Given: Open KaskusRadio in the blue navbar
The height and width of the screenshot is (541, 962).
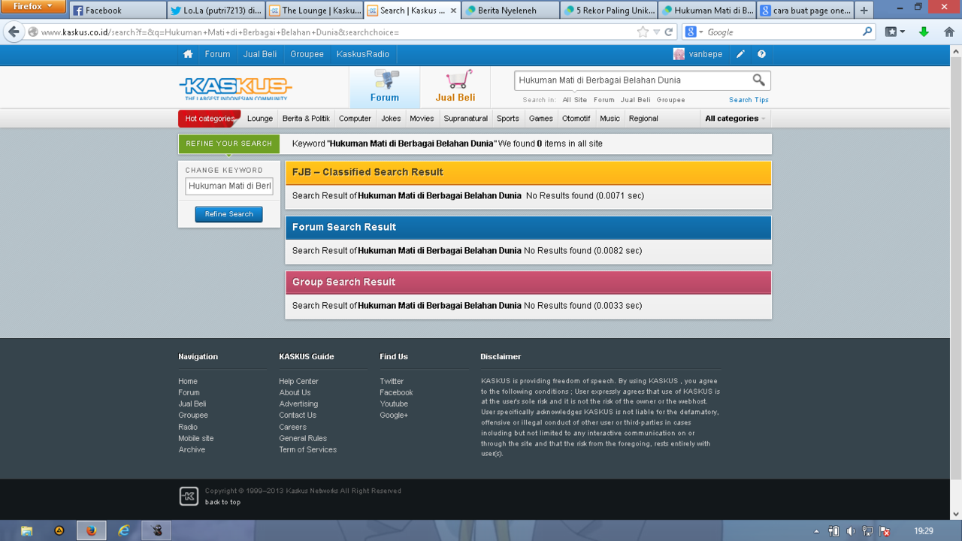Looking at the screenshot, I should [363, 54].
